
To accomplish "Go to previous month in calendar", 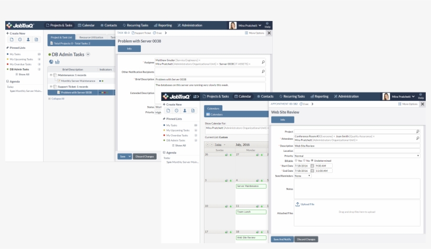I will [208, 144].
